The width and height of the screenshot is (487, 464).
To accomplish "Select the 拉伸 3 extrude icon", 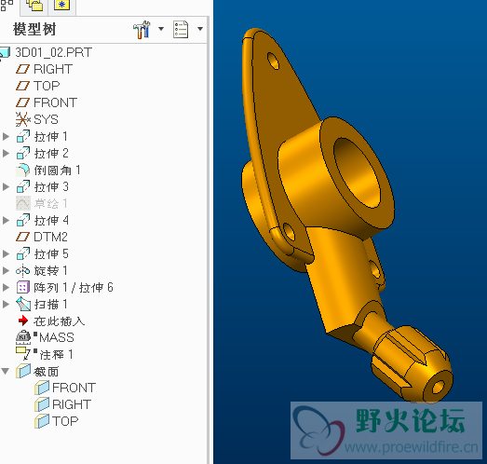I will pyautogui.click(x=23, y=186).
